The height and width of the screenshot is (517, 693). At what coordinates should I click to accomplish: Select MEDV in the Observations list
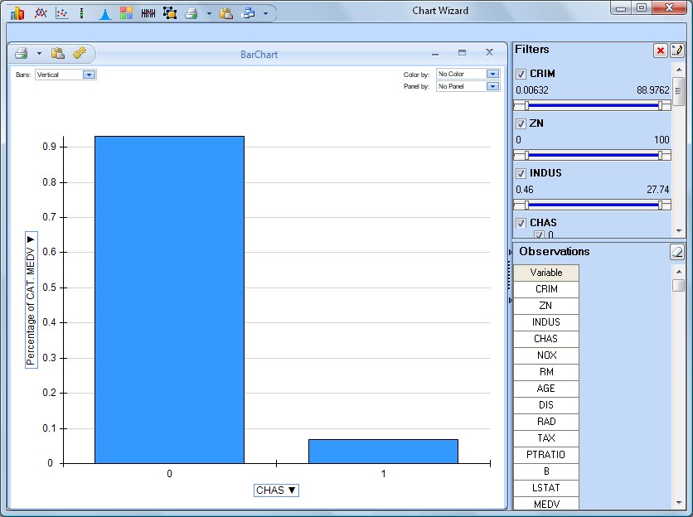(545, 504)
